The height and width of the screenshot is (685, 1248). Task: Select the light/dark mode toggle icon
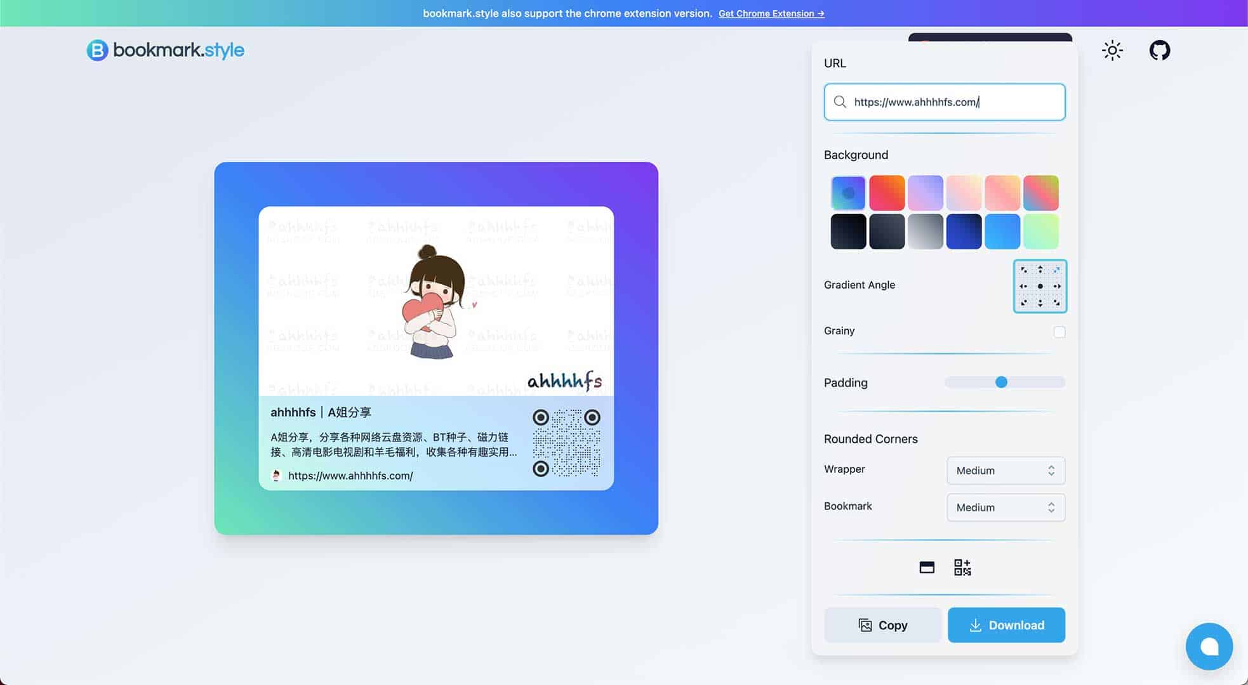click(1112, 51)
